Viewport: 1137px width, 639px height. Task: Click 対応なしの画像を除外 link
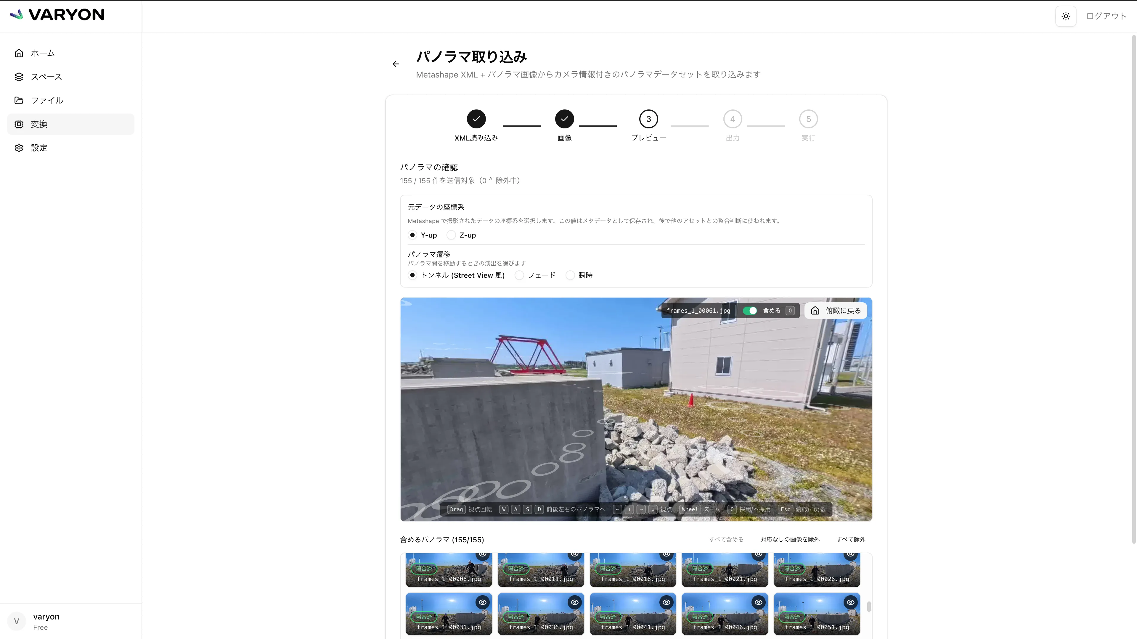tap(790, 539)
